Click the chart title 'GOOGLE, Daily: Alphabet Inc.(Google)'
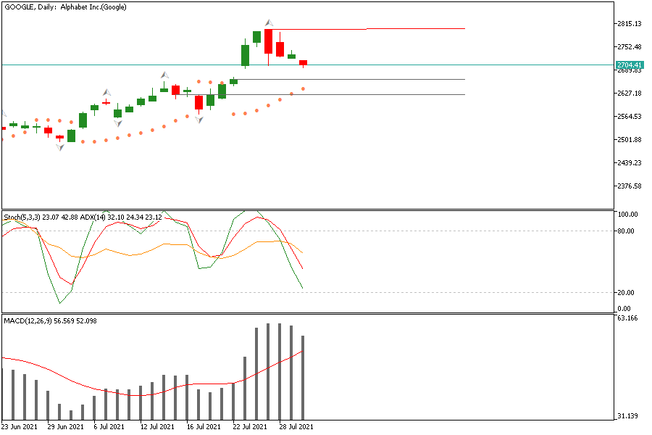The width and height of the screenshot is (652, 435). pyautogui.click(x=66, y=7)
